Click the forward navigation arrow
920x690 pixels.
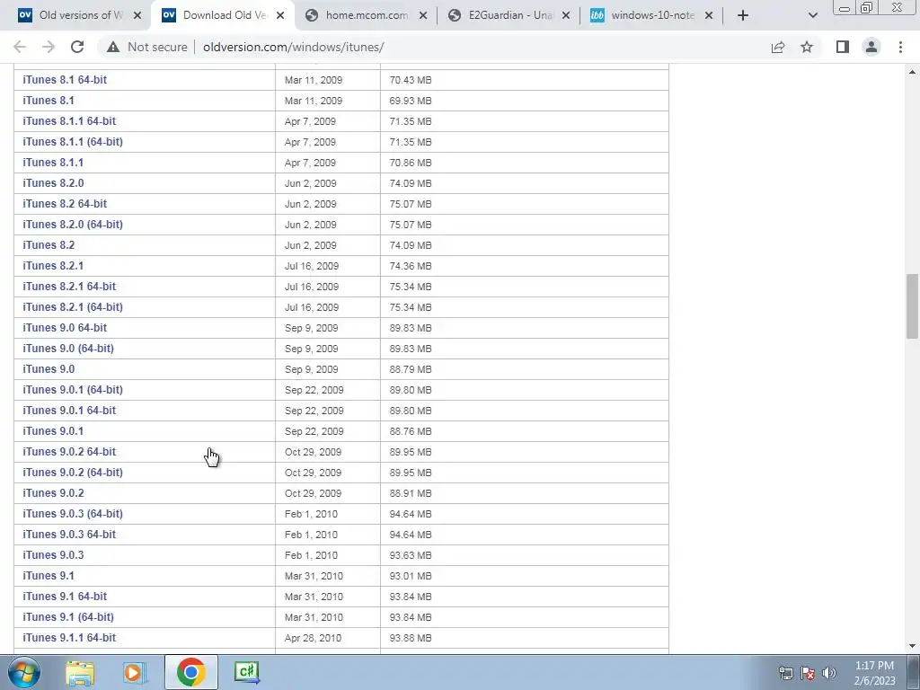[49, 47]
